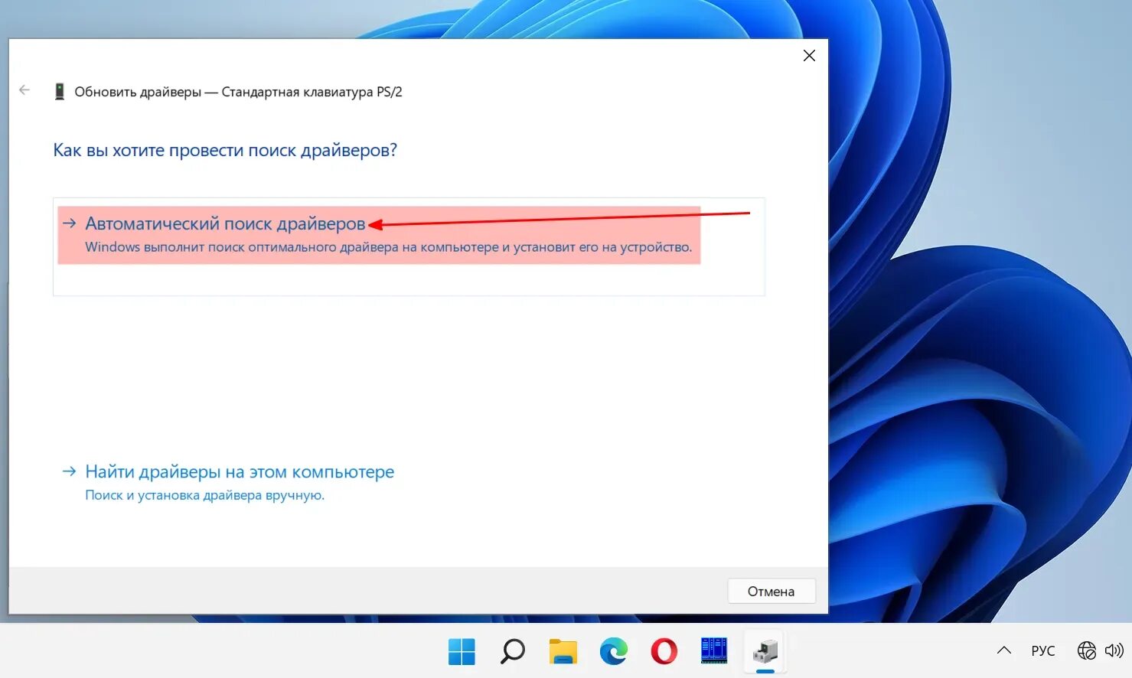This screenshot has height=678, width=1132.
Task: Switch input language via РУС indicator
Action: coord(1043,650)
